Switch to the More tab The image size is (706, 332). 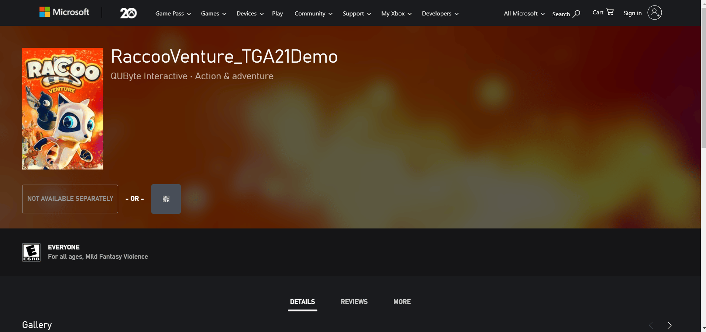point(402,302)
